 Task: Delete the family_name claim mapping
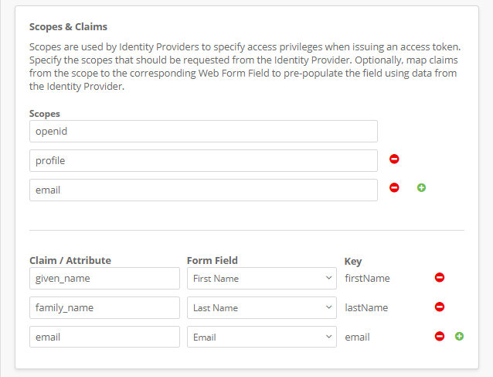click(x=440, y=307)
